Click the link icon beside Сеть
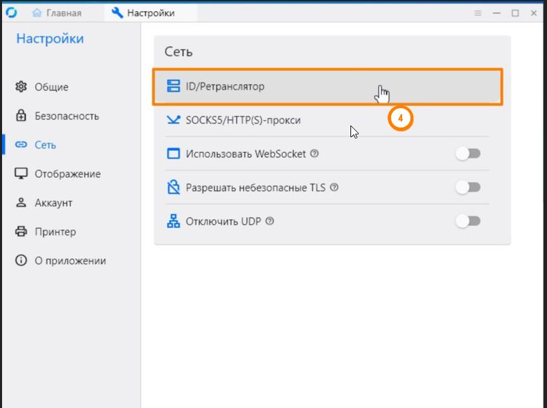547x408 pixels. [21, 144]
